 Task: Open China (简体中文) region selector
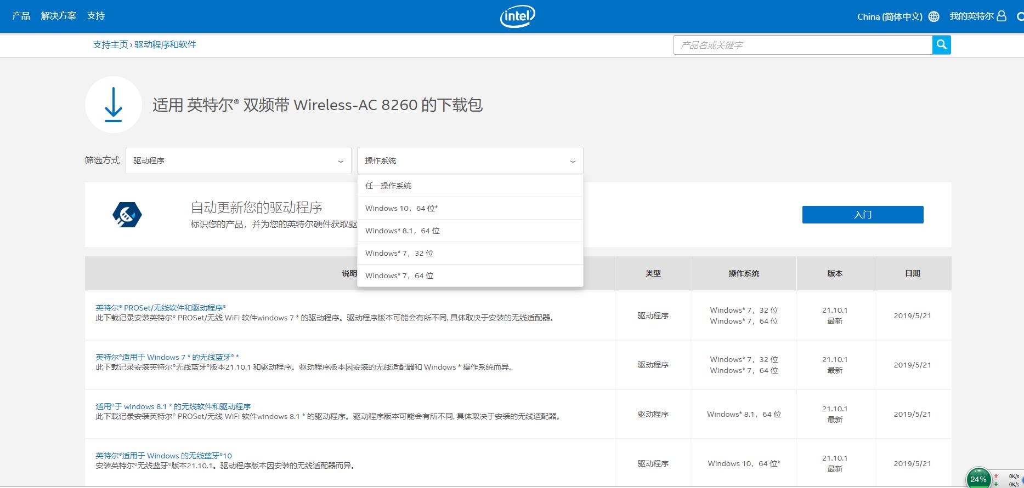890,16
